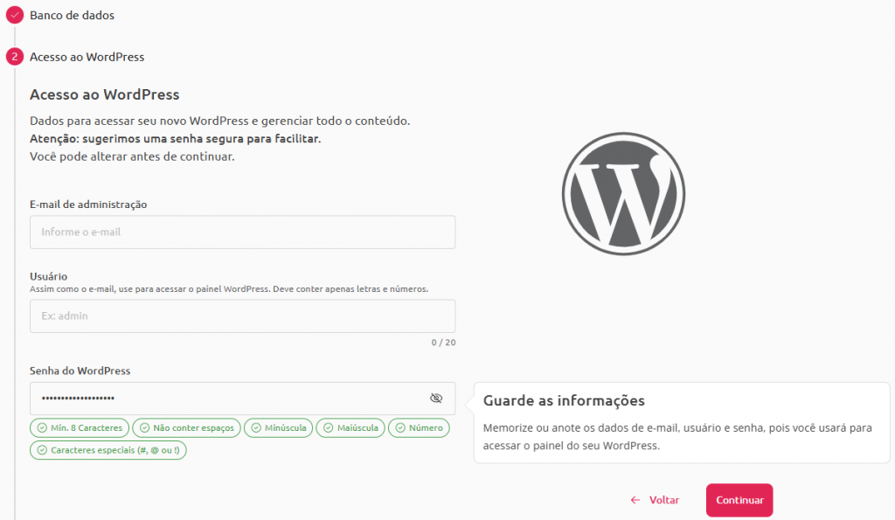Focus the Senha do WordPress field
Image resolution: width=895 pixels, height=520 pixels.
click(x=243, y=398)
